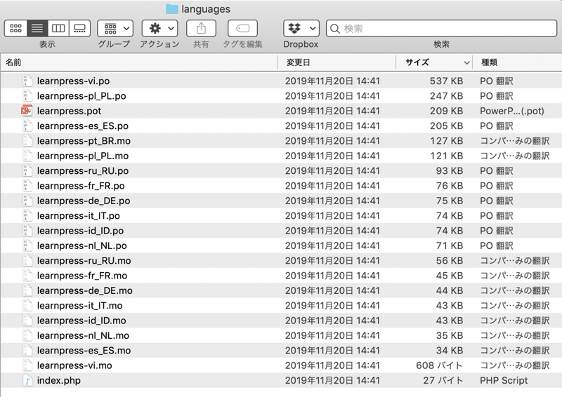Select file name index.php

[58, 380]
